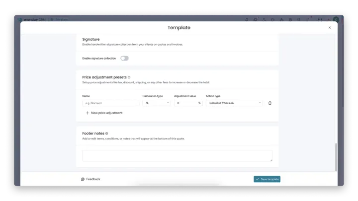Open the help question mark icon

tap(308, 19)
